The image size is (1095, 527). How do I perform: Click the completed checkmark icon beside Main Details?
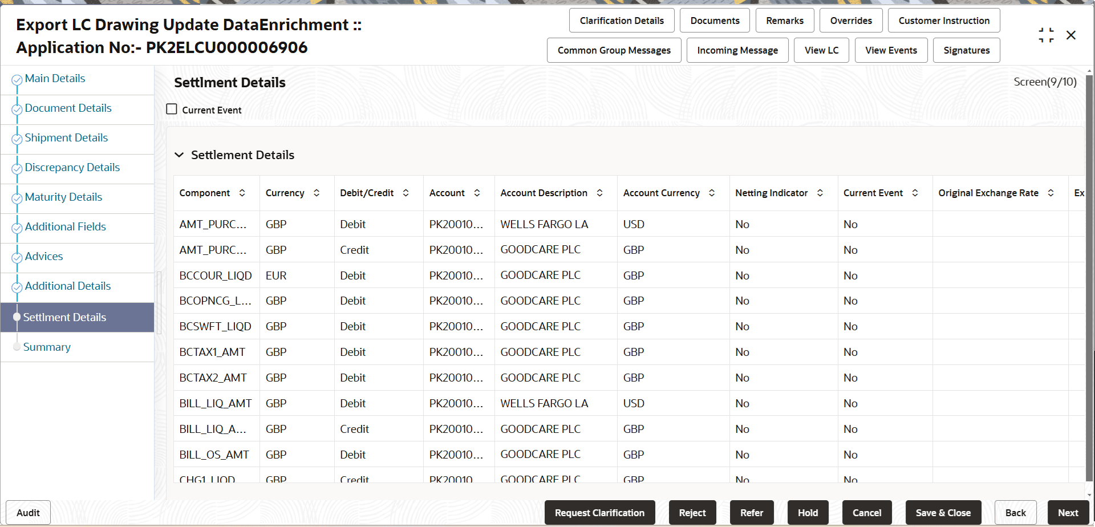(x=17, y=79)
